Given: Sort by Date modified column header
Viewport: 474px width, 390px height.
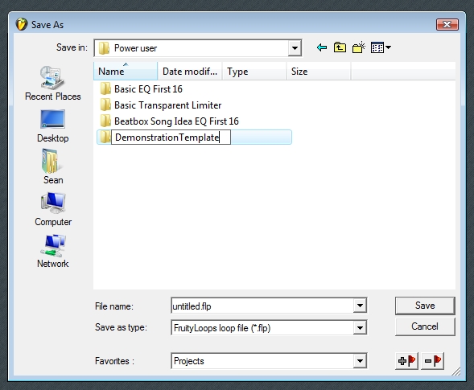Looking at the screenshot, I should point(190,72).
